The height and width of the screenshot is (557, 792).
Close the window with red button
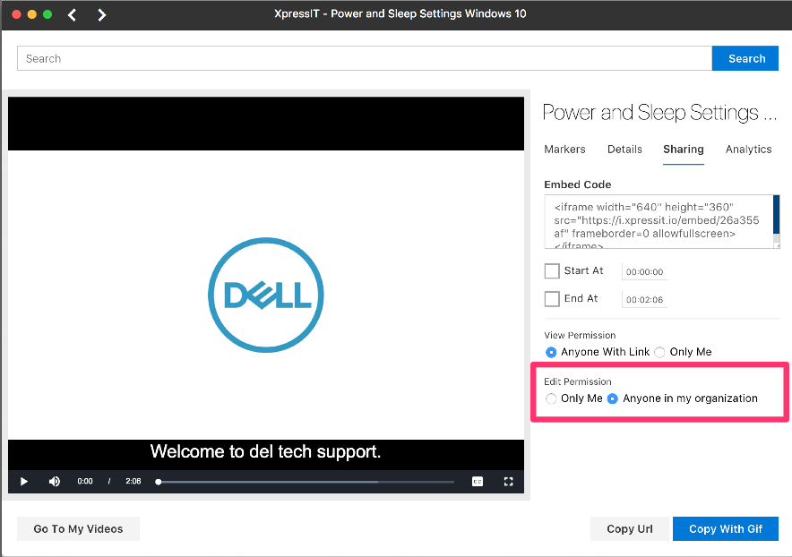[16, 14]
